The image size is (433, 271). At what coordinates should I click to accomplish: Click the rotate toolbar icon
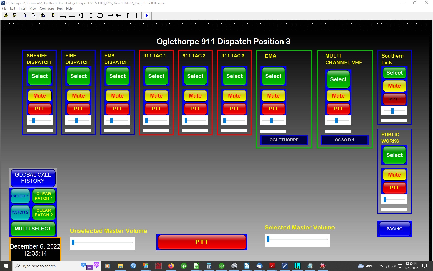[x=100, y=15]
